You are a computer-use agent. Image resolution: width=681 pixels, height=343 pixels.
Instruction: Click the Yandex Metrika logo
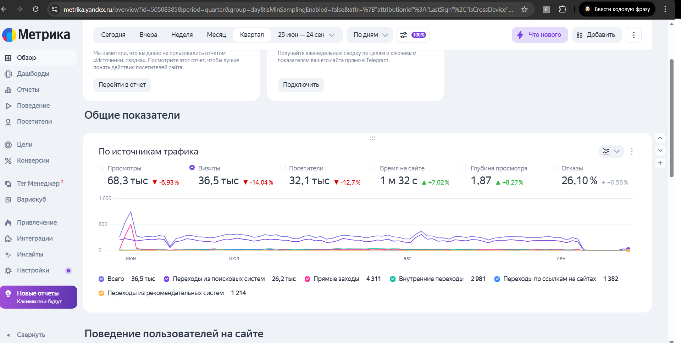click(36, 35)
